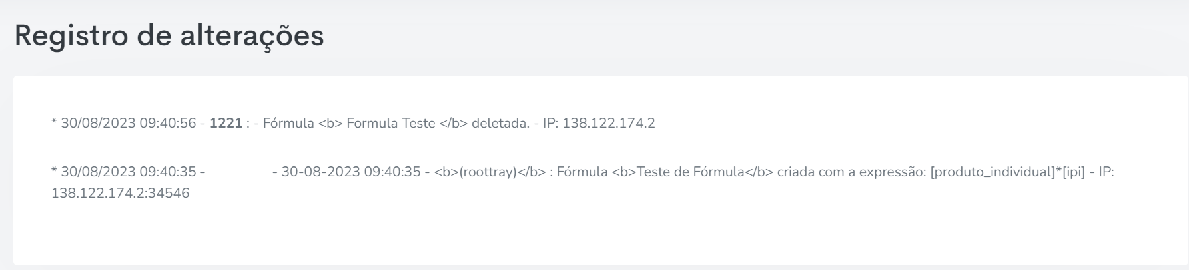Click the "Registro de alterações" heading
Image resolution: width=1189 pixels, height=270 pixels.
[169, 37]
